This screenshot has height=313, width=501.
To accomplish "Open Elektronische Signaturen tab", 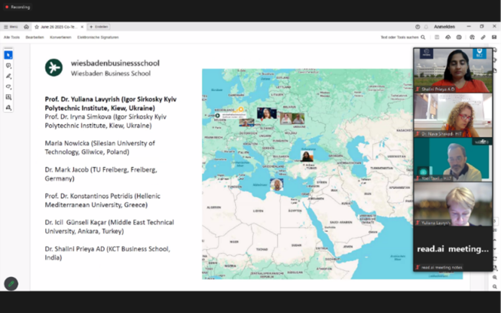I will coord(98,37).
